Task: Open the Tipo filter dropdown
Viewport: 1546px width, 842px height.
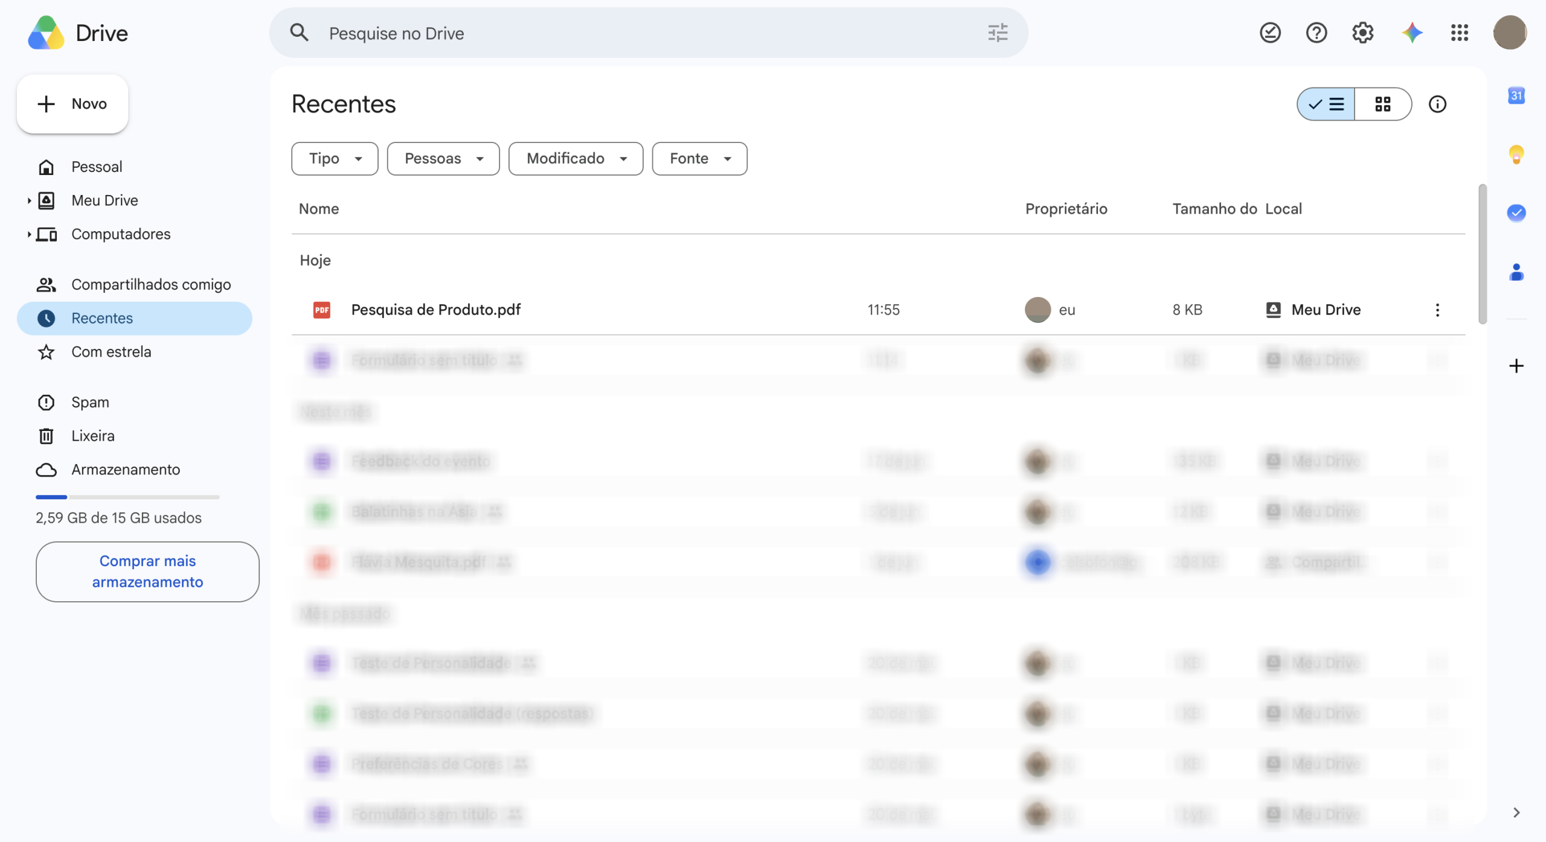Action: click(335, 159)
